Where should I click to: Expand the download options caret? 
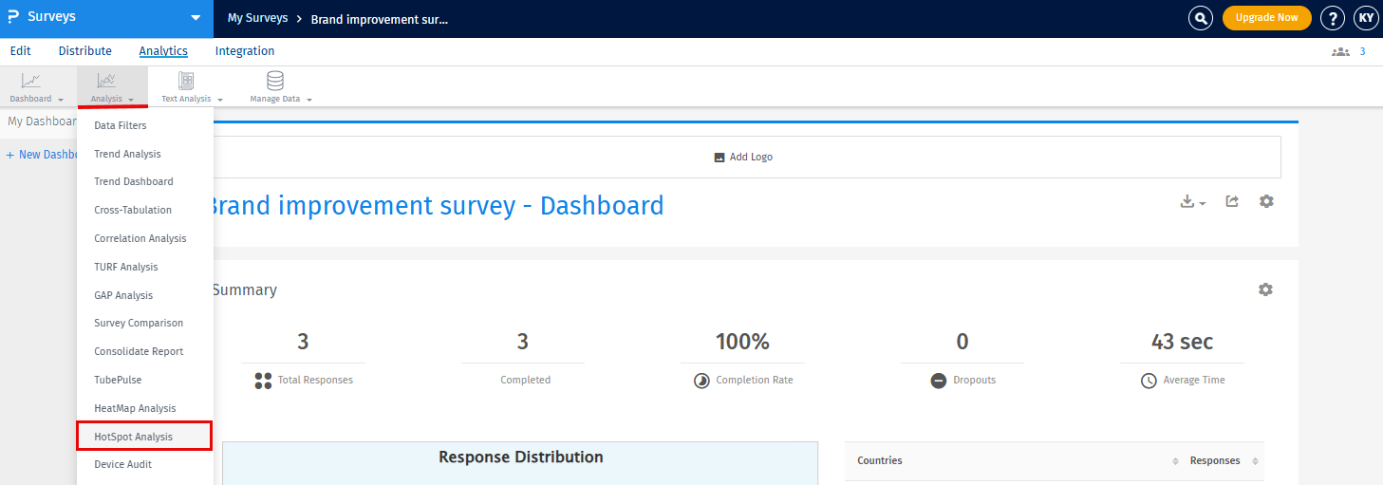click(x=1203, y=203)
